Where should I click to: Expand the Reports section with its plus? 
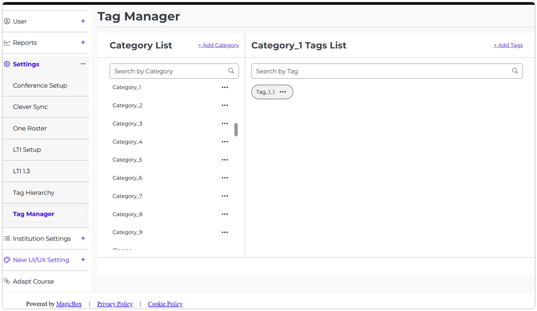pos(83,43)
